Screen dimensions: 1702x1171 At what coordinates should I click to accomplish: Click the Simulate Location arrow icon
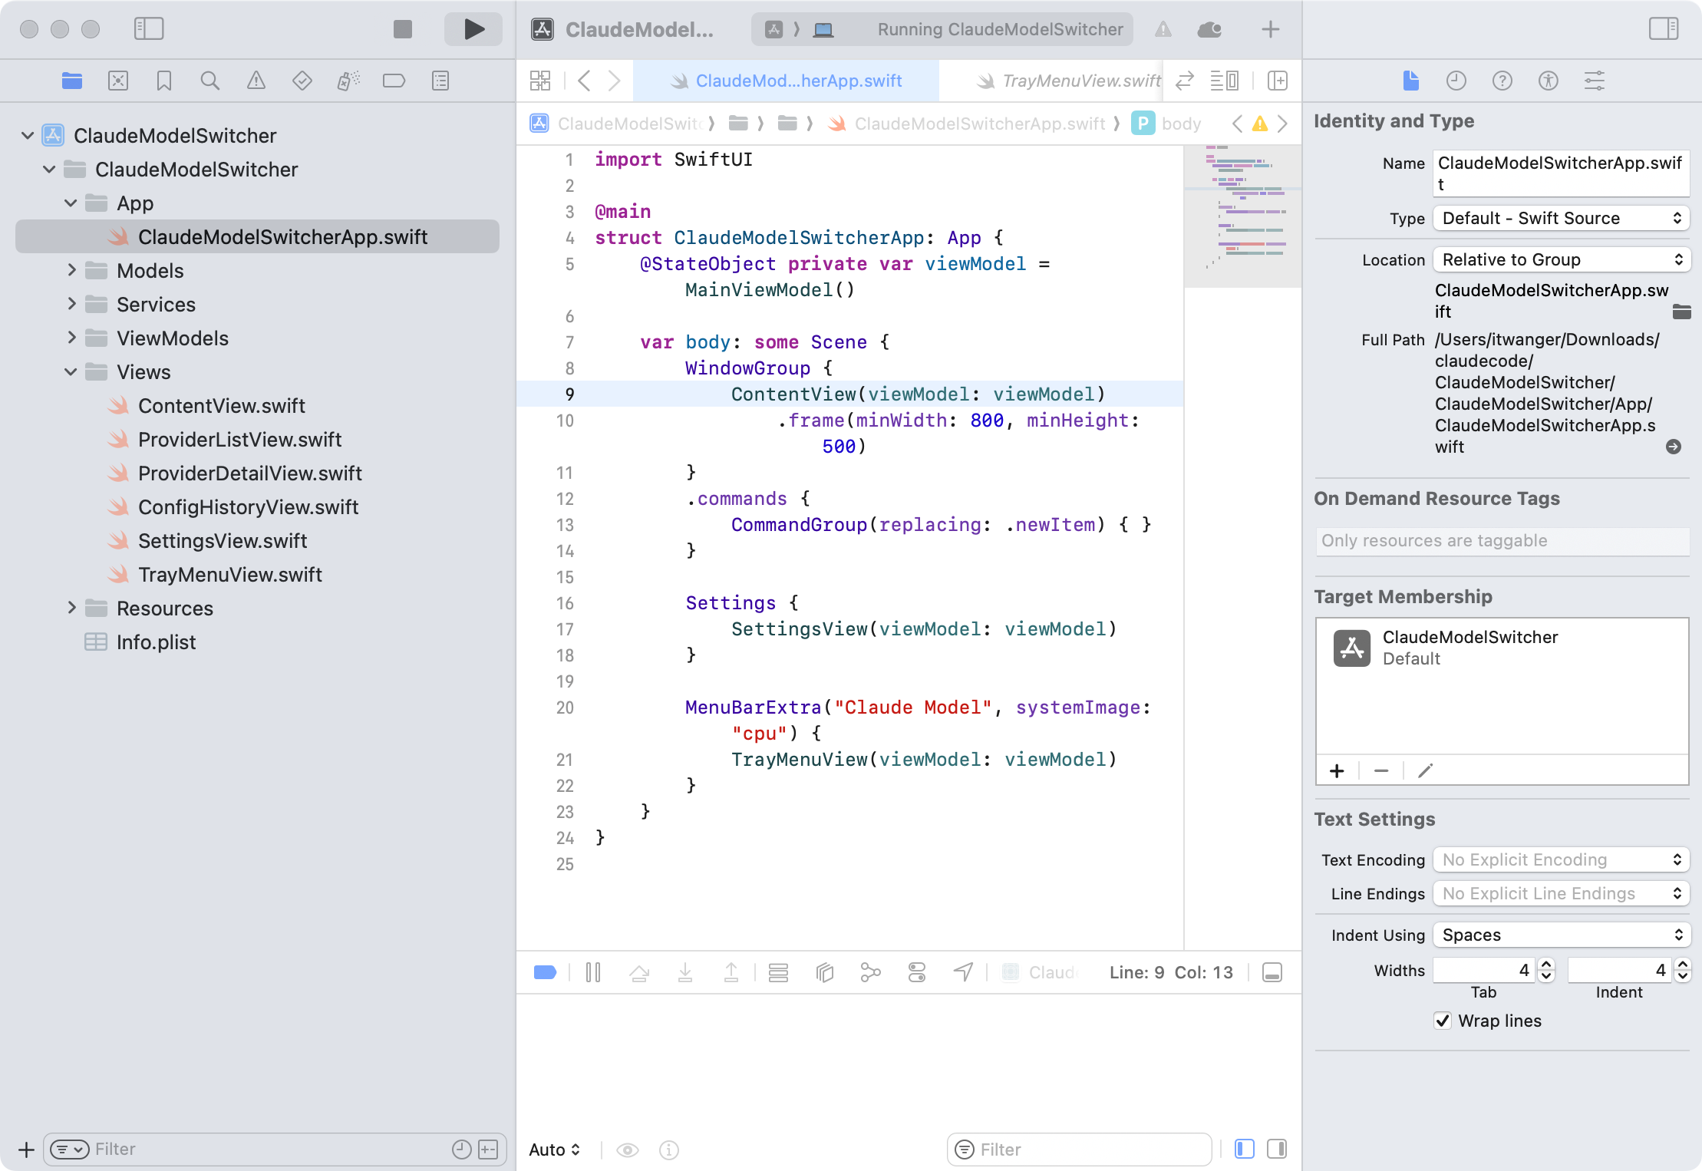pyautogui.click(x=963, y=973)
